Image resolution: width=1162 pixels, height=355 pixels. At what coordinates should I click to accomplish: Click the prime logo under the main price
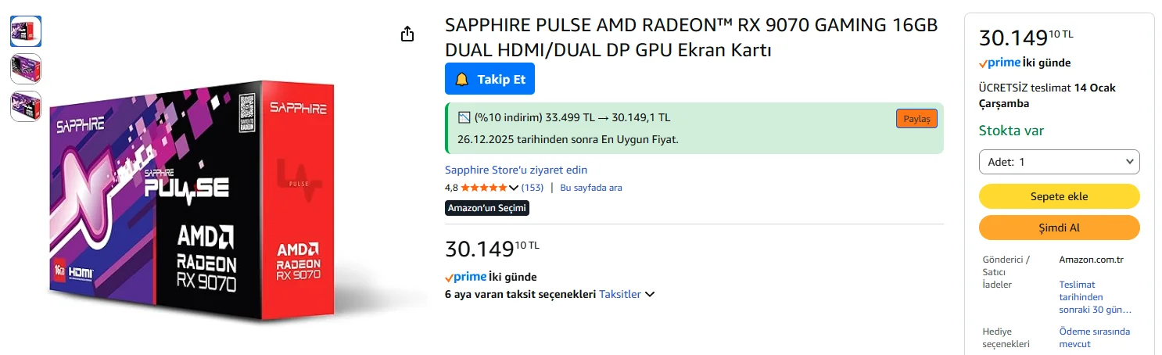point(465,277)
